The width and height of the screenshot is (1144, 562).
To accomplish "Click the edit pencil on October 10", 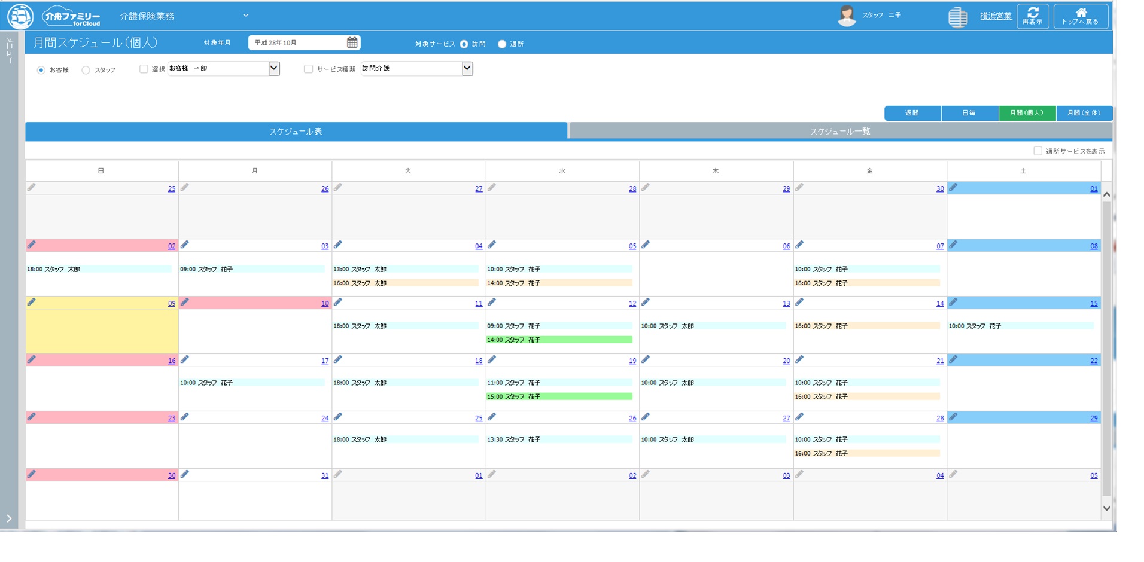I will (x=185, y=302).
